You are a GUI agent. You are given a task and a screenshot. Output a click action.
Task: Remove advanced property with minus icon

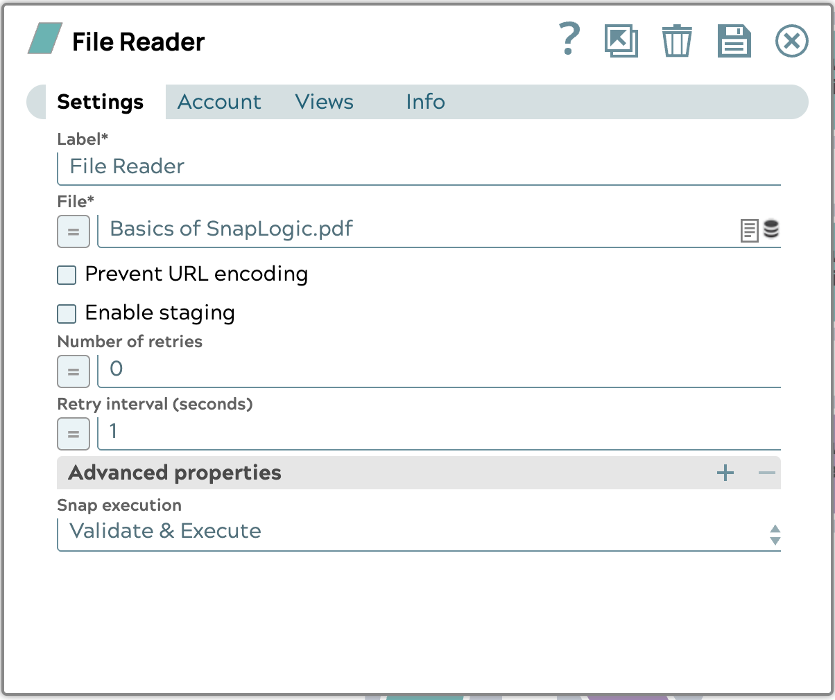coord(766,473)
